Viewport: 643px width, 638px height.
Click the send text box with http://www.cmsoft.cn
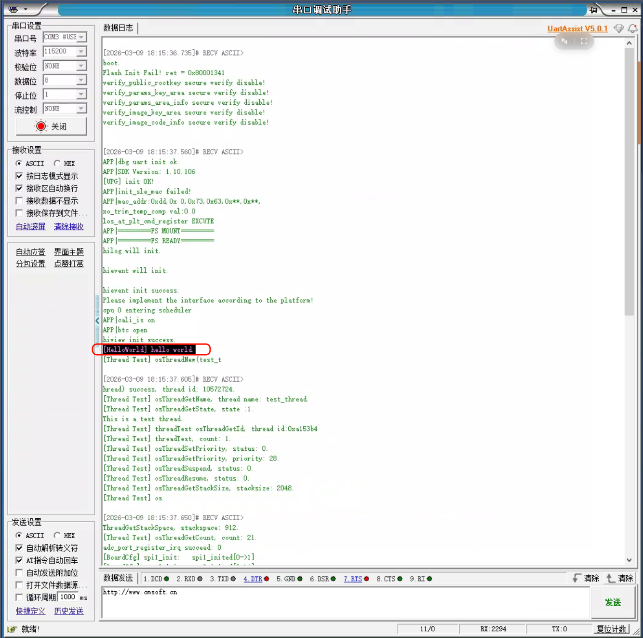coord(346,602)
